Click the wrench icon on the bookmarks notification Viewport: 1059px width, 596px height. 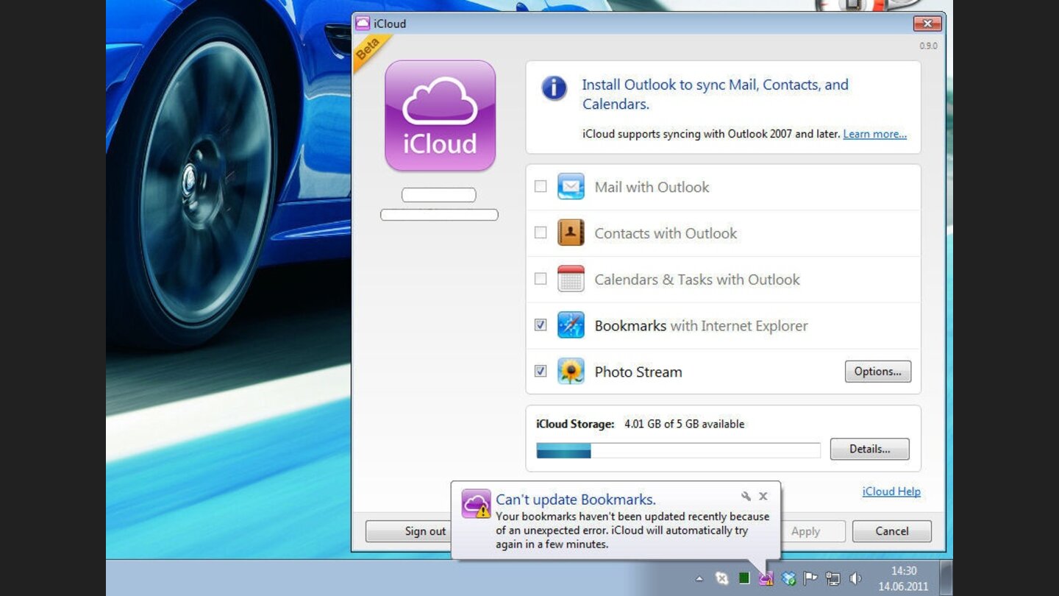point(745,496)
